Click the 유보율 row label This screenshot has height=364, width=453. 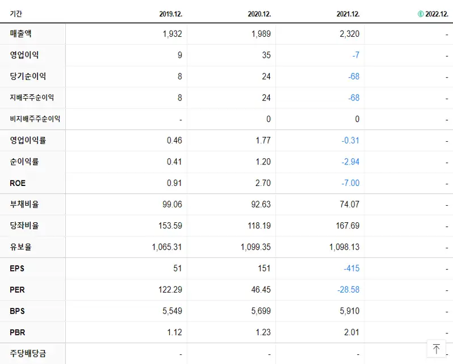[x=20, y=247]
